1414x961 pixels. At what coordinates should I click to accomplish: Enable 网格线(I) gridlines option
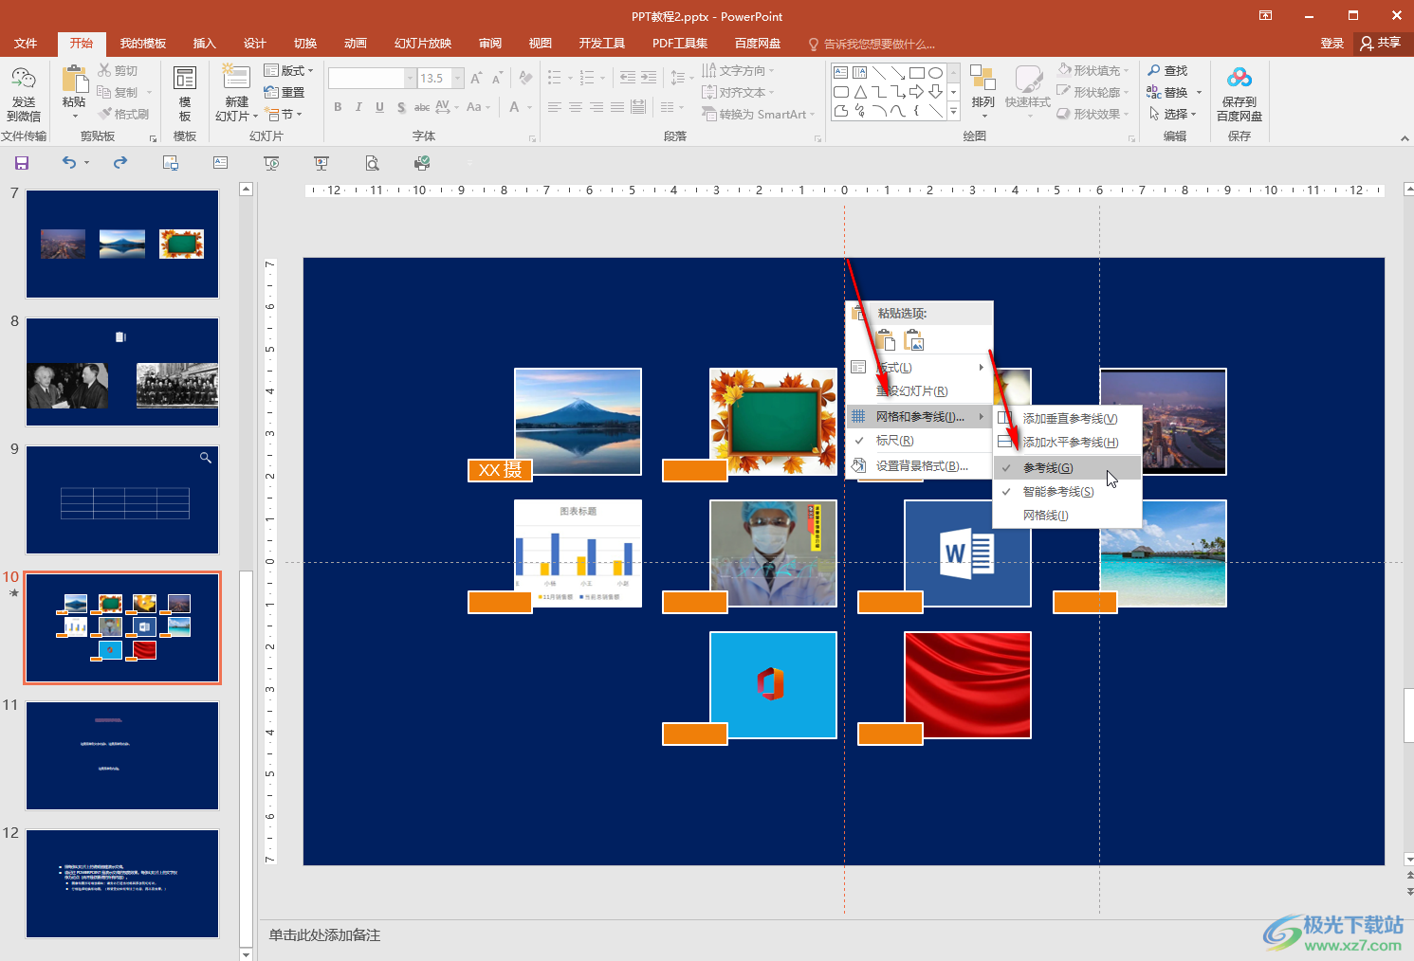coord(1045,516)
